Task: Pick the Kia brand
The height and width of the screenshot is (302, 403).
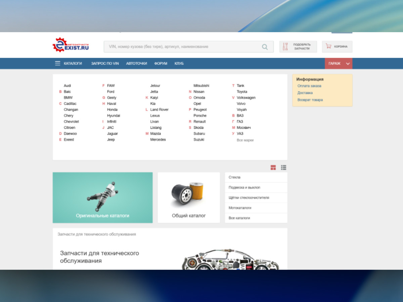Action: (x=153, y=104)
